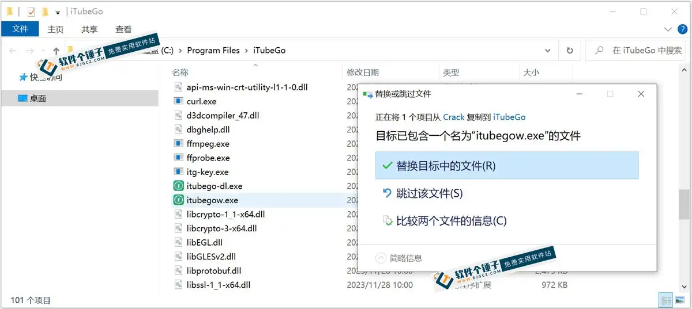The width and height of the screenshot is (692, 309).
Task: Open the Quick Access Toolbar customize dropdown
Action: click(x=58, y=12)
